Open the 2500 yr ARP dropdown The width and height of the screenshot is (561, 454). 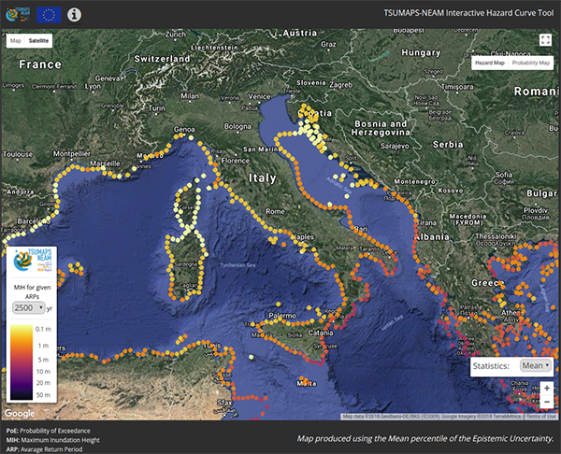click(29, 307)
